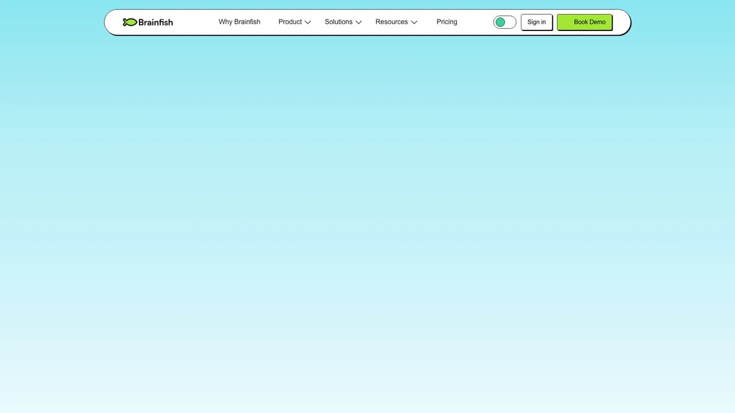Go to the Pricing page
Image resolution: width=735 pixels, height=413 pixels.
(x=447, y=22)
